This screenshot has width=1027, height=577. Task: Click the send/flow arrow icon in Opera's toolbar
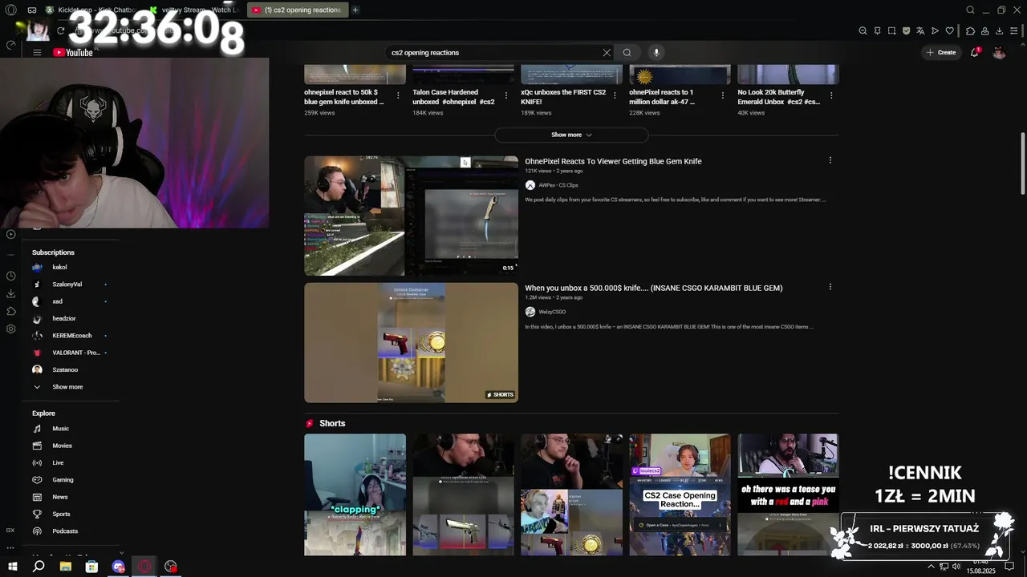(935, 30)
